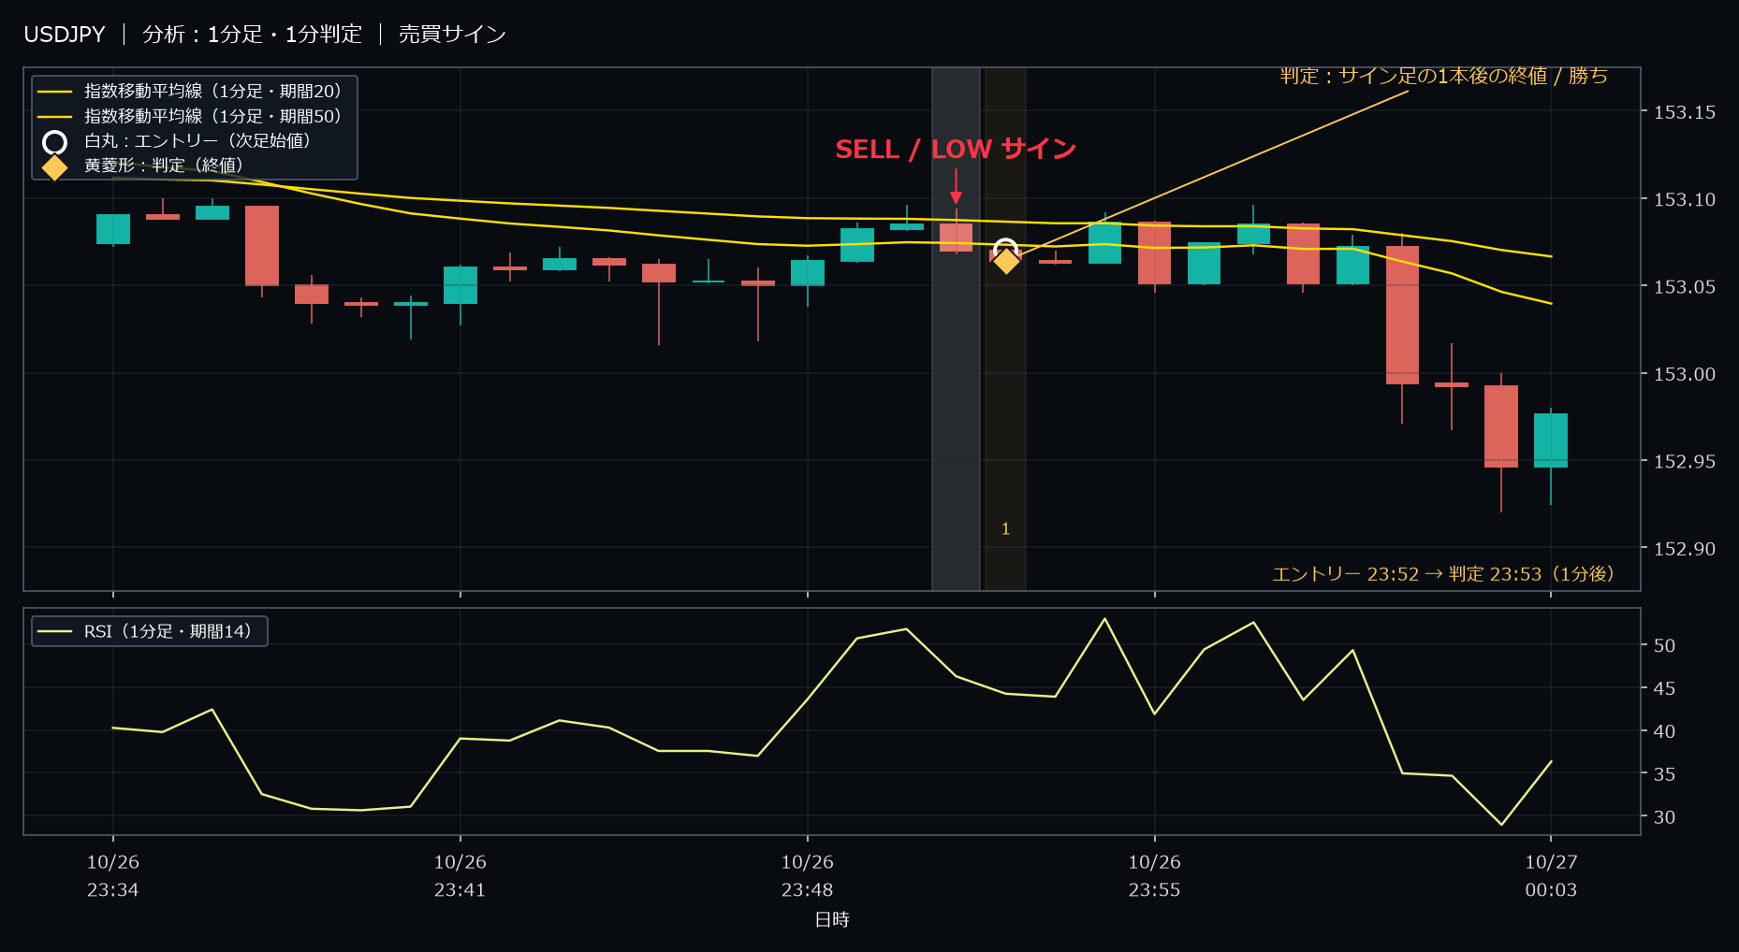Click the 白丸:エントリー legend text
Viewport: 1739px width, 952px height.
pos(197,140)
